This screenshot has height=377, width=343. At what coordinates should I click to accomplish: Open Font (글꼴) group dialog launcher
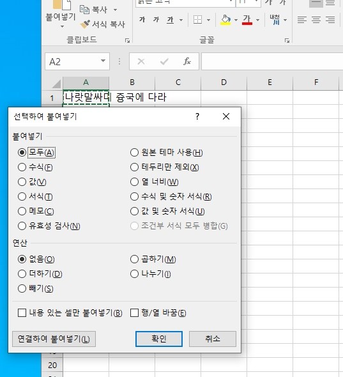click(x=287, y=41)
